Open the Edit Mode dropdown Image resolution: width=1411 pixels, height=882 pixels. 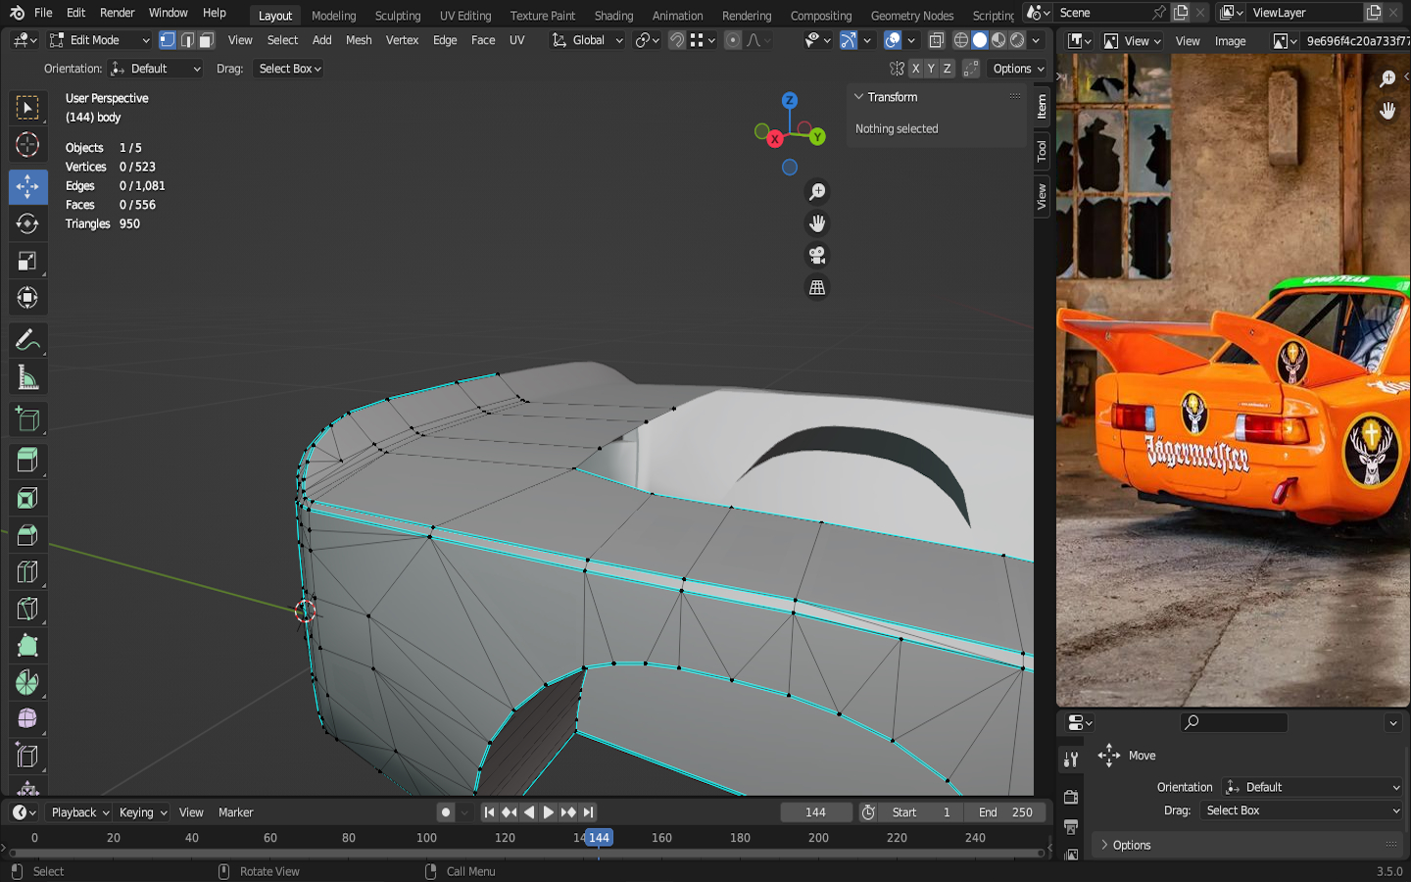100,40
